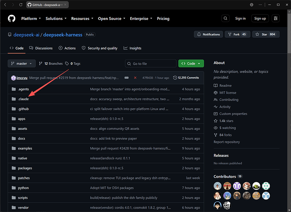Open the master branch selector
This screenshot has height=212, width=291.
coord(22,64)
